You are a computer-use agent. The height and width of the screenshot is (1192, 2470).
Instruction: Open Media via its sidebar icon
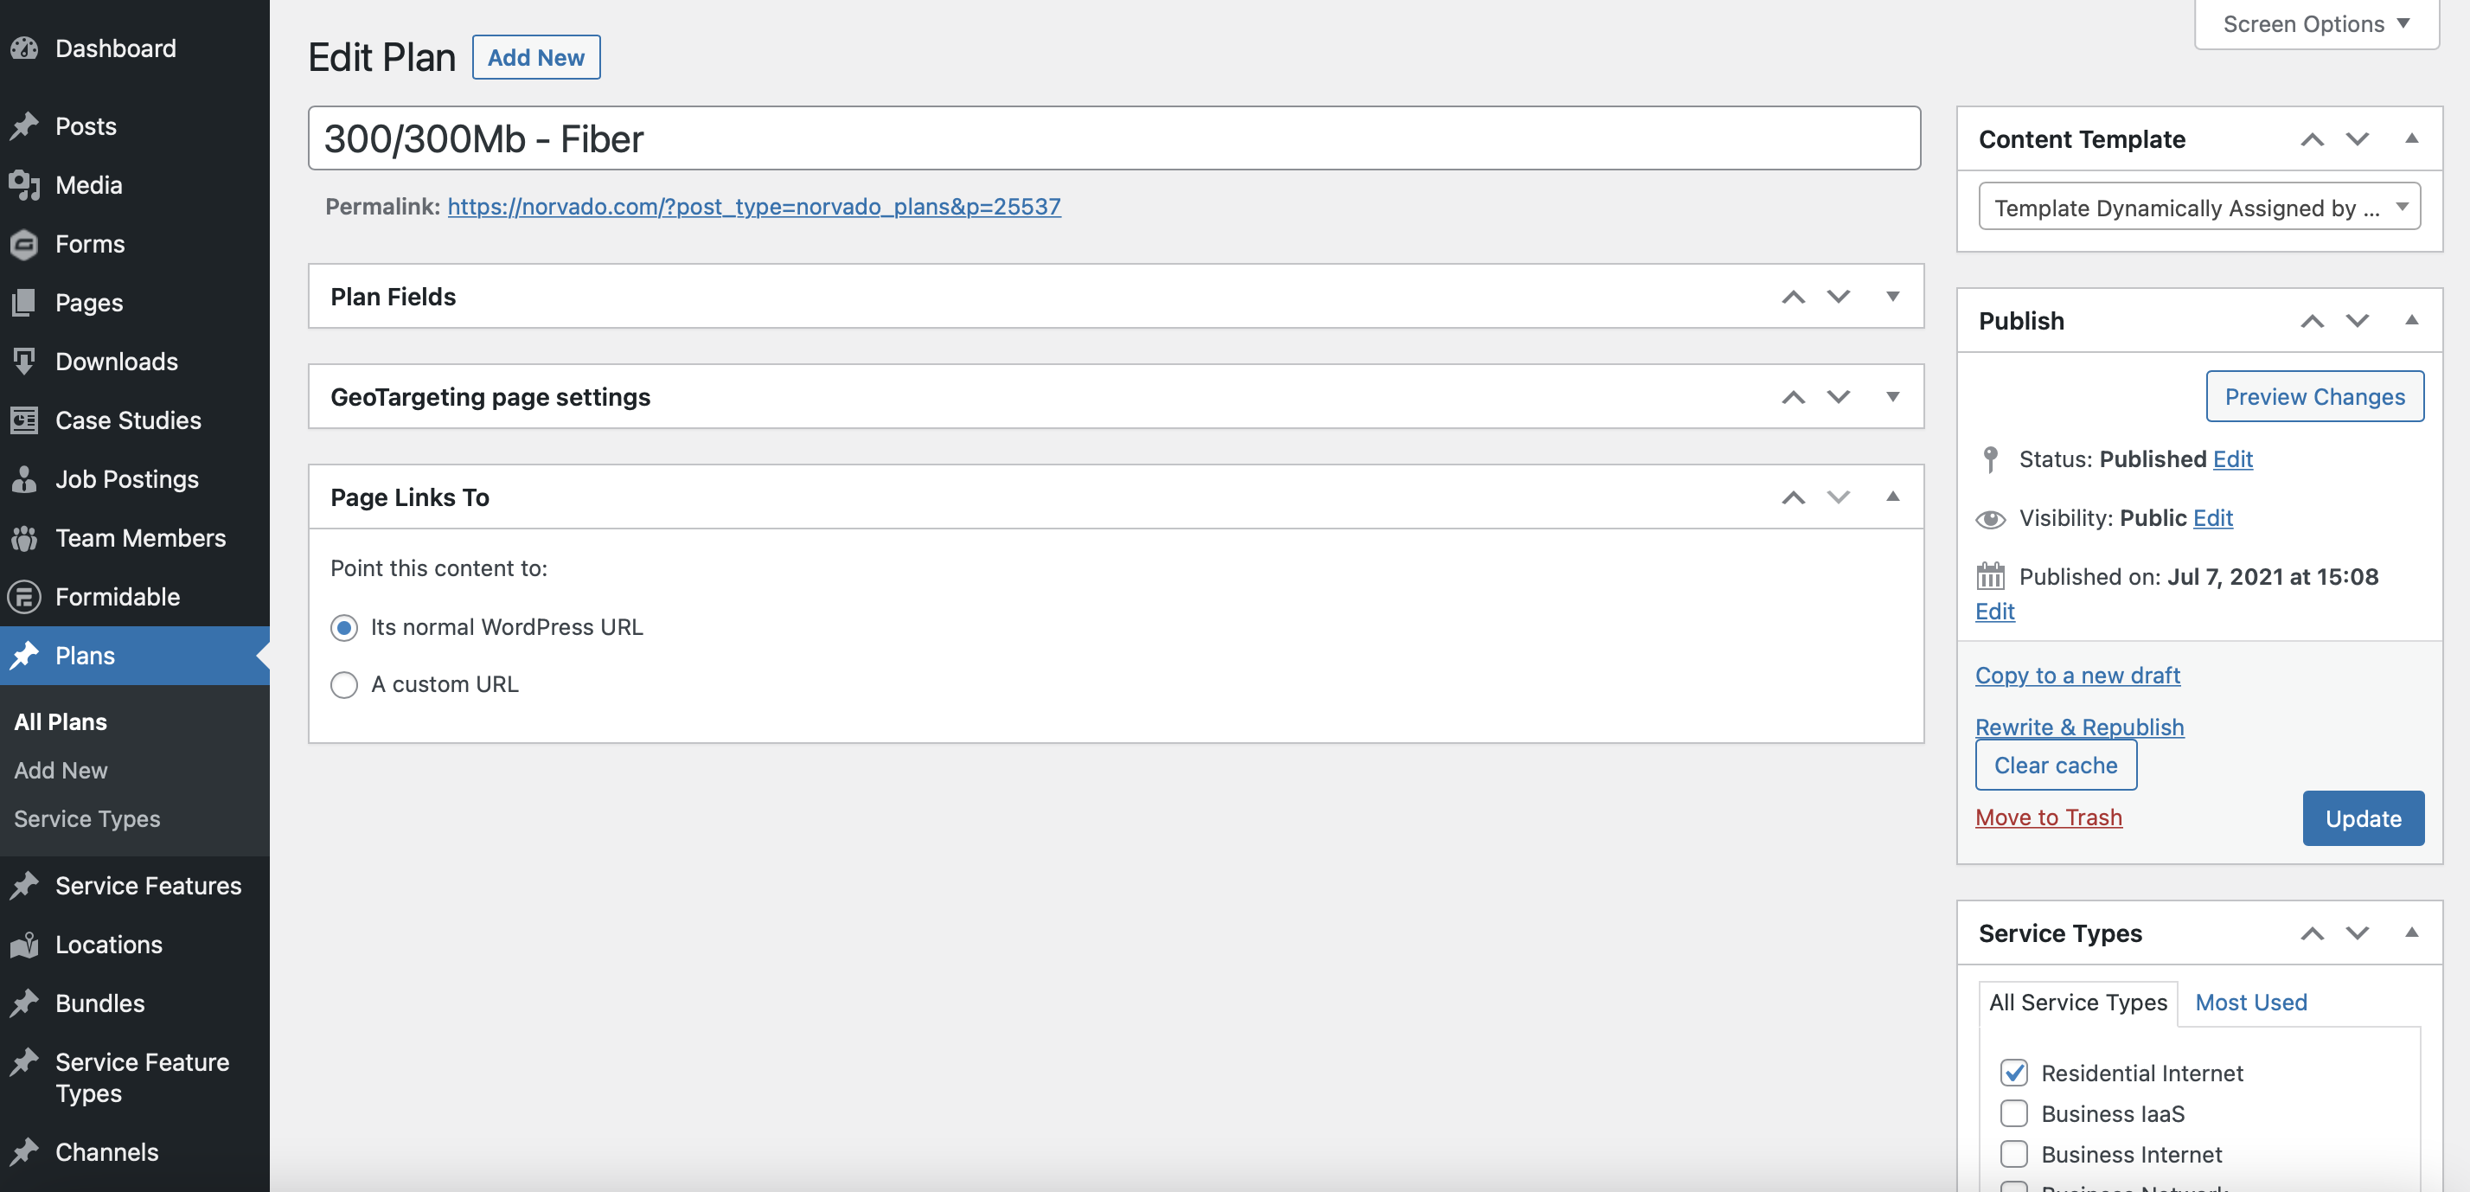25,185
